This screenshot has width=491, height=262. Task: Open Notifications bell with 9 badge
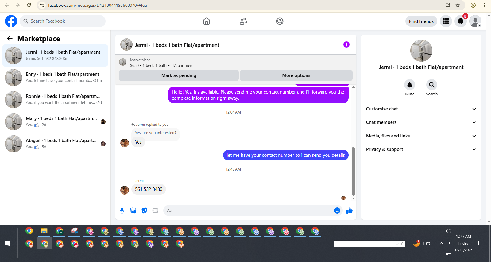click(461, 21)
